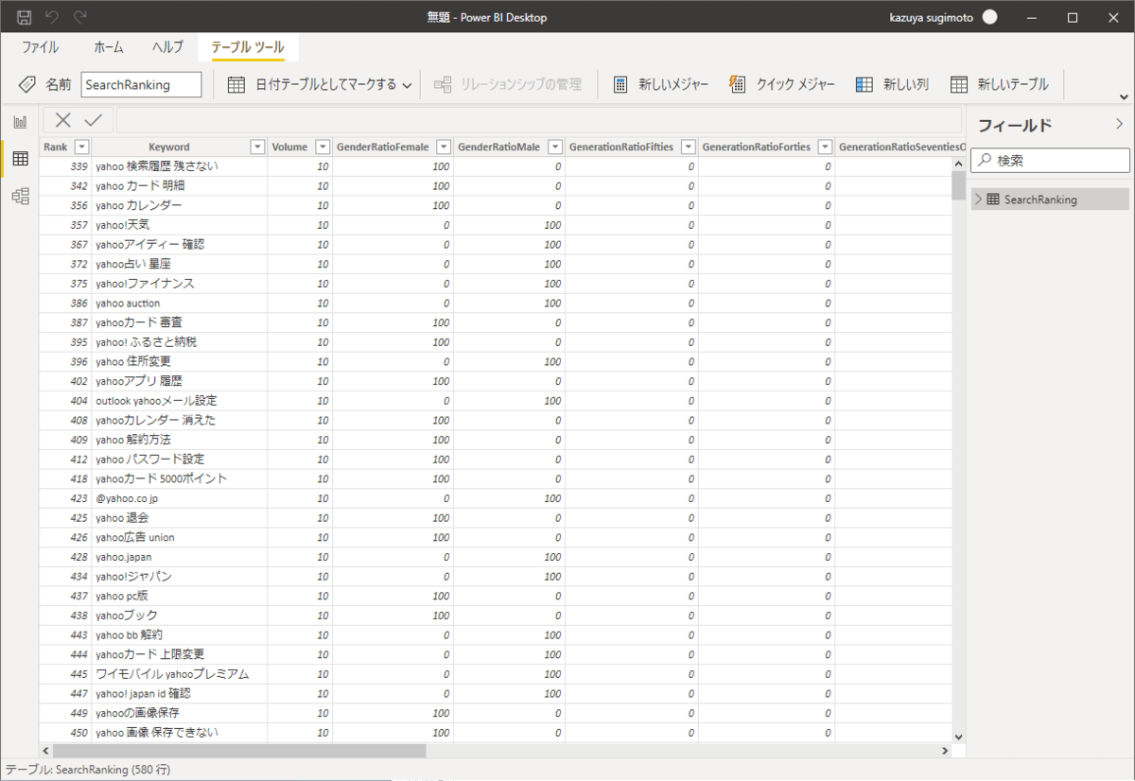Screen dimensions: 1135x781
Task: Switch to the ホーム ribbon tab
Action: (108, 46)
